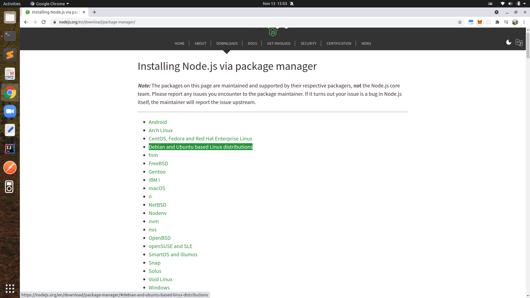Open the language translation icon

[519, 43]
